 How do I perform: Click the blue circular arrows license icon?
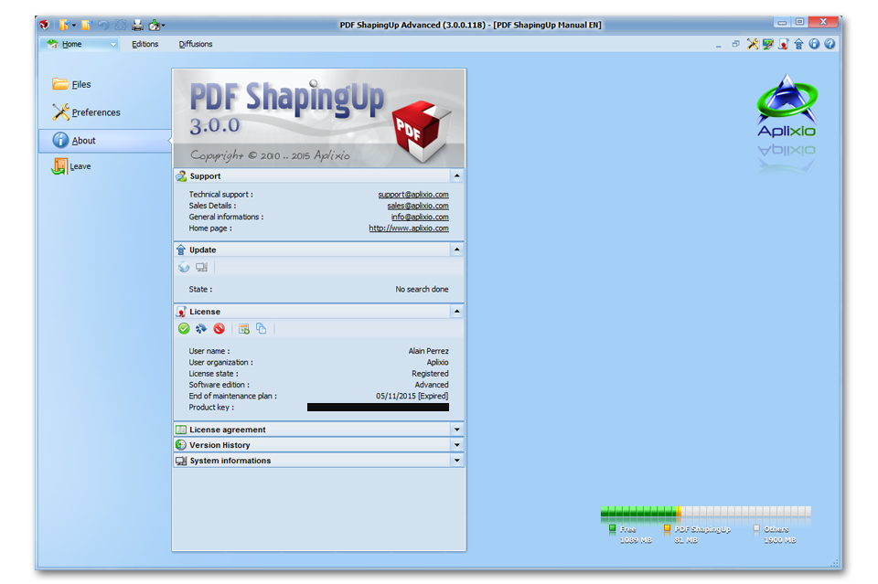201,329
